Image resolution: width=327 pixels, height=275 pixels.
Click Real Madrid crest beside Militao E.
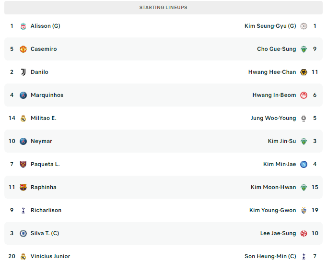(x=23, y=118)
